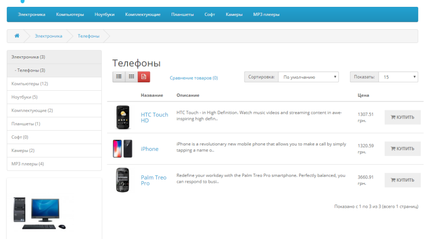425x239 pixels.
Task: Select MP3 плееры (4) sidebar category
Action: tap(54, 164)
